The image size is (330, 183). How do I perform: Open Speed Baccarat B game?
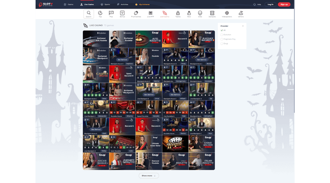(122, 74)
